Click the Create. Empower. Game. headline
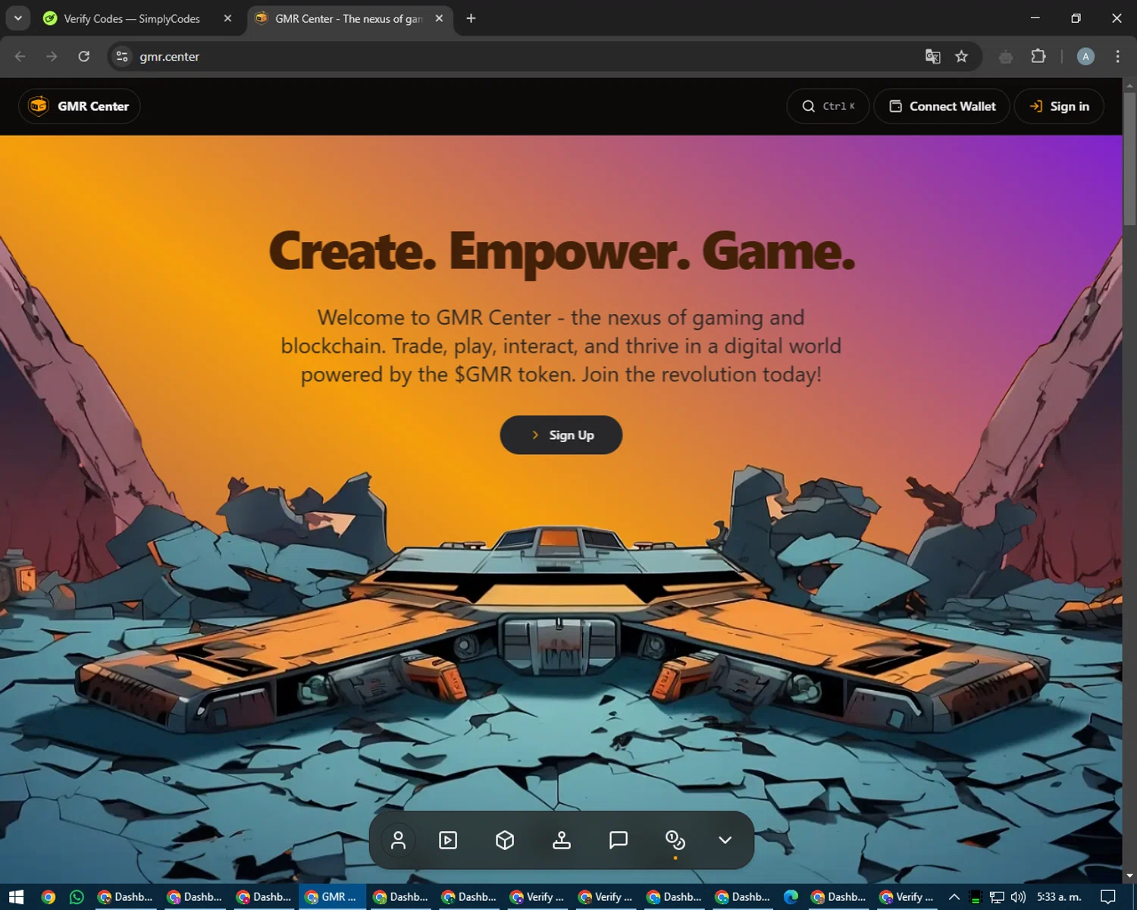Image resolution: width=1137 pixels, height=910 pixels. pos(562,251)
